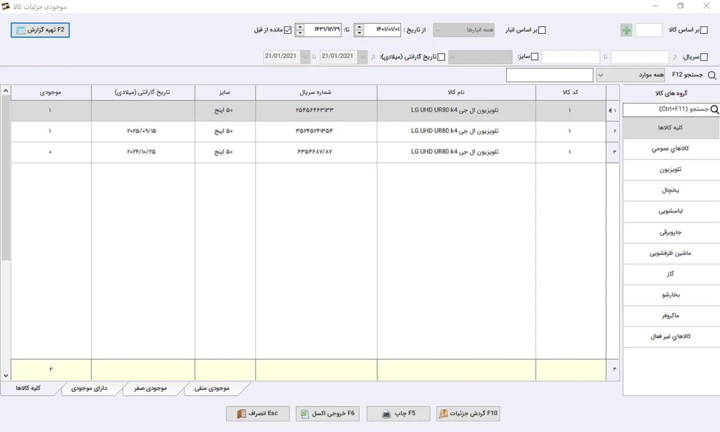Screen dimensions: 720x432
Task: Click the app icon in the title bar
Action: (x=6, y=6)
